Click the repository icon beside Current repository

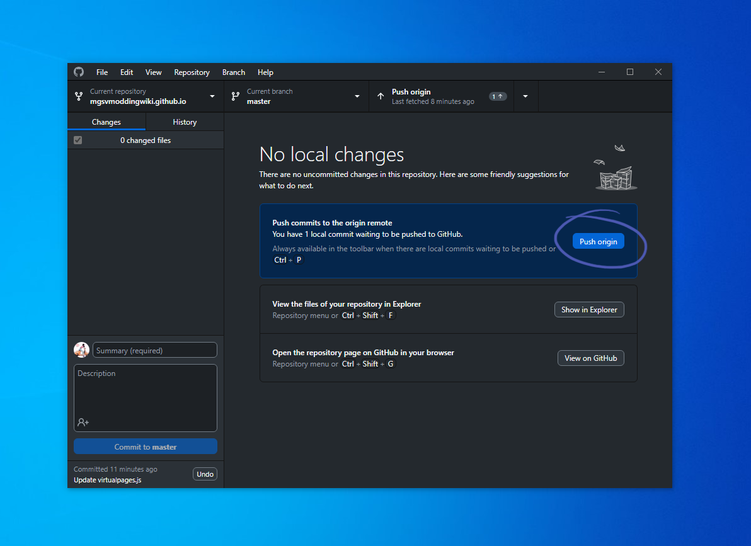tap(79, 96)
